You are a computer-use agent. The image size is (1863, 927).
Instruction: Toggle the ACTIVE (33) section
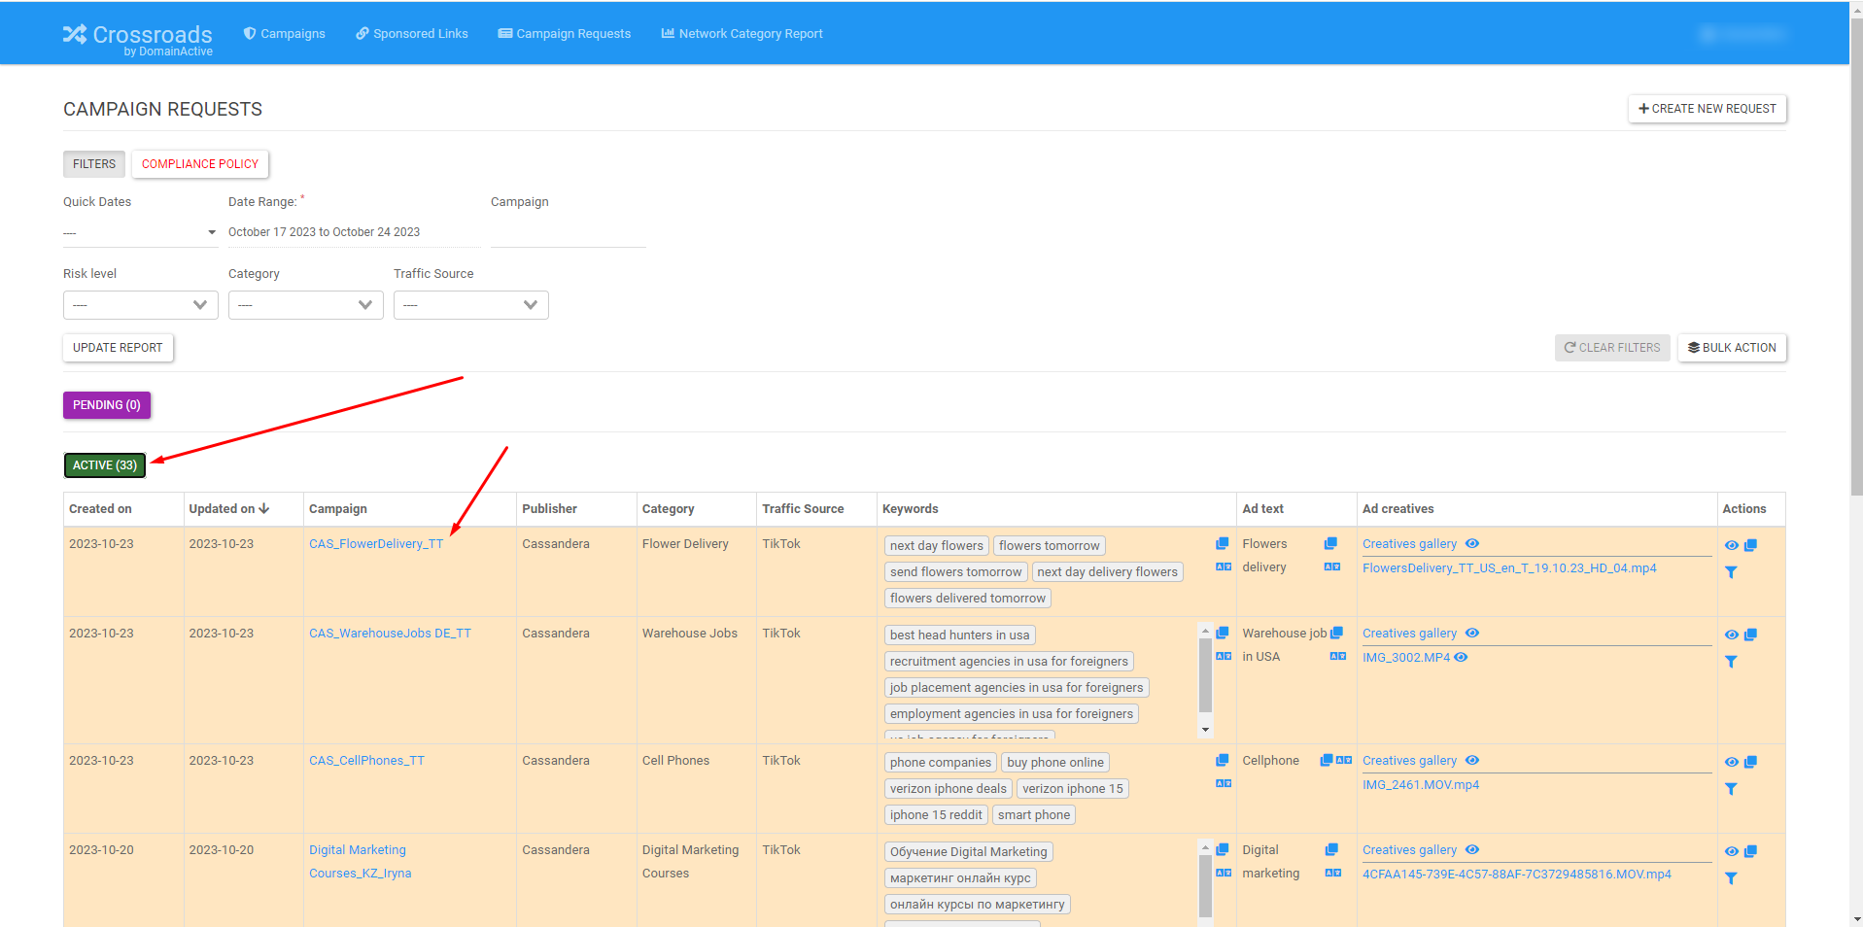105,465
